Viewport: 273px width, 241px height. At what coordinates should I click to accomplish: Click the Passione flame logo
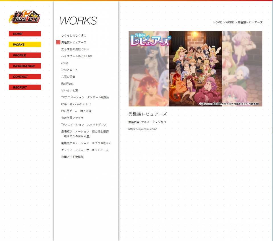pyautogui.click(x=24, y=18)
